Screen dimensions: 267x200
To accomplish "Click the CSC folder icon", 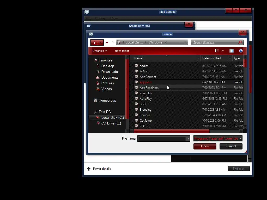I will (137, 126).
